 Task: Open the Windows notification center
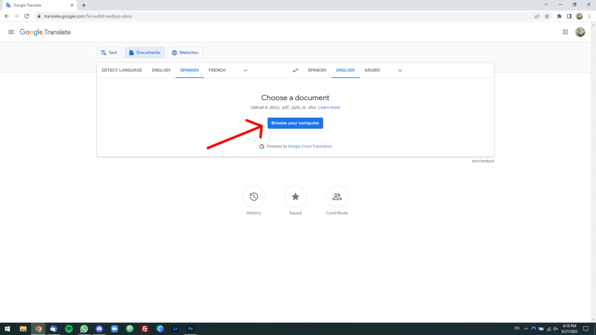click(586, 329)
